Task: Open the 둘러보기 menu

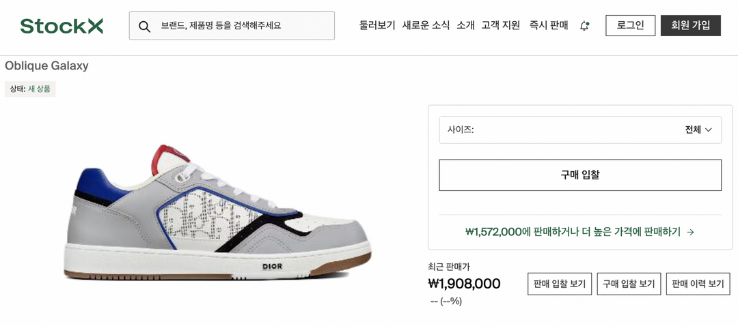Action: pyautogui.click(x=377, y=25)
